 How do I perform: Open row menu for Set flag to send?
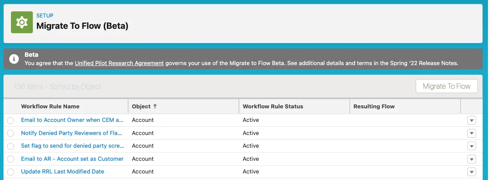[x=472, y=146]
